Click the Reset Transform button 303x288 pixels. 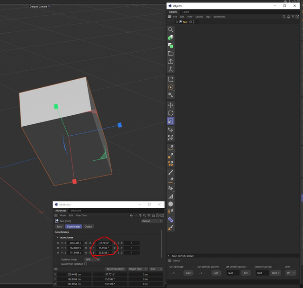coord(116,269)
